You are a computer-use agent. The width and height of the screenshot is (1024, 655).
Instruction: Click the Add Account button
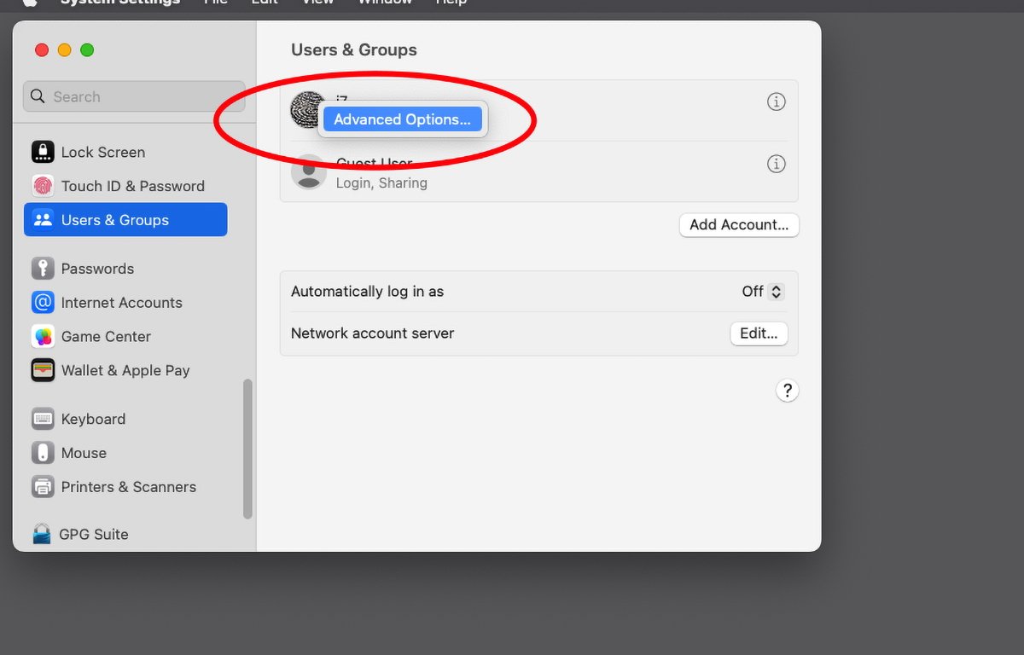pos(739,225)
